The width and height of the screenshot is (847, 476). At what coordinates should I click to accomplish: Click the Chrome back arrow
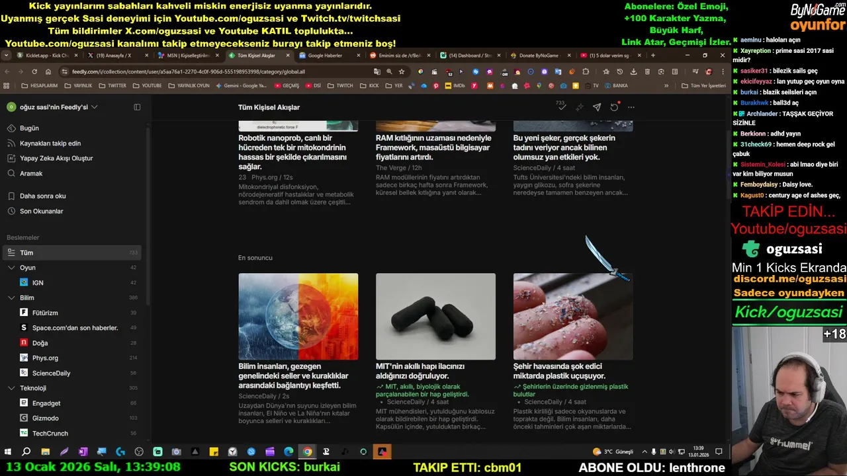click(x=7, y=71)
